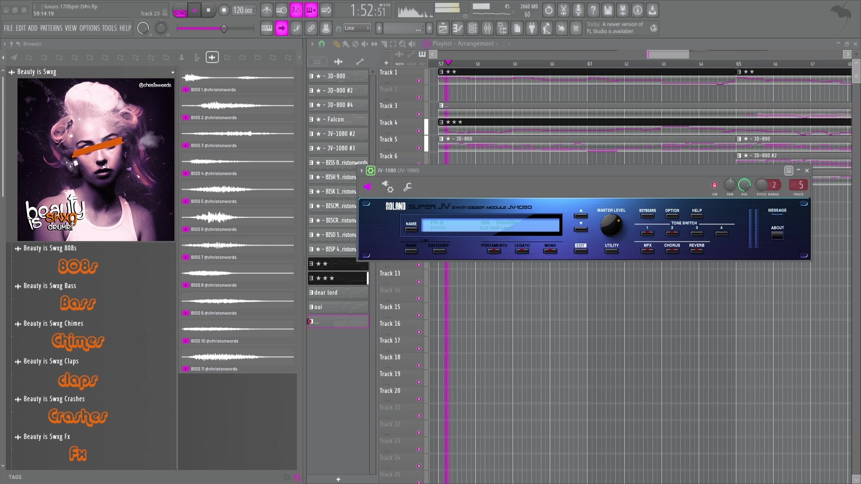Click the JV-1080 MASTER LEVEL knob

pos(611,225)
